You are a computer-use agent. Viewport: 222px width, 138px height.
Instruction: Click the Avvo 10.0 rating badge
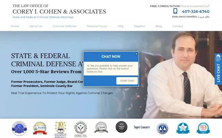point(203,128)
